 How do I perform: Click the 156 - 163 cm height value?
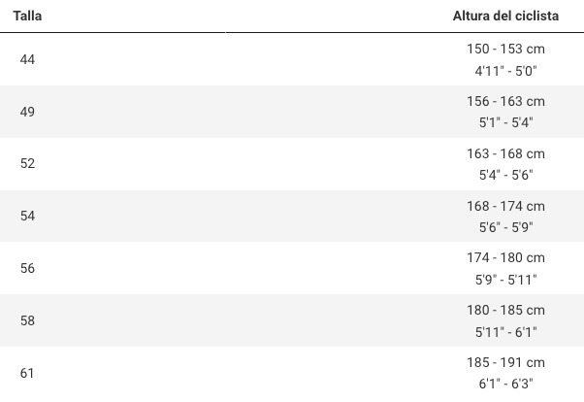point(505,101)
